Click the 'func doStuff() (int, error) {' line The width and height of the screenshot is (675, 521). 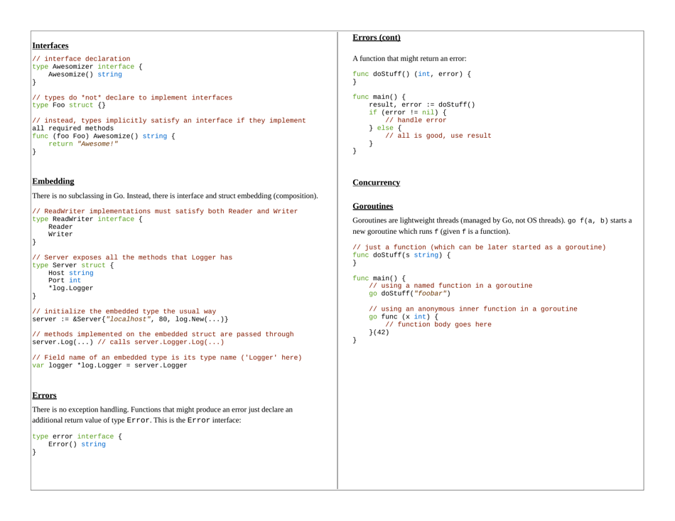[411, 74]
